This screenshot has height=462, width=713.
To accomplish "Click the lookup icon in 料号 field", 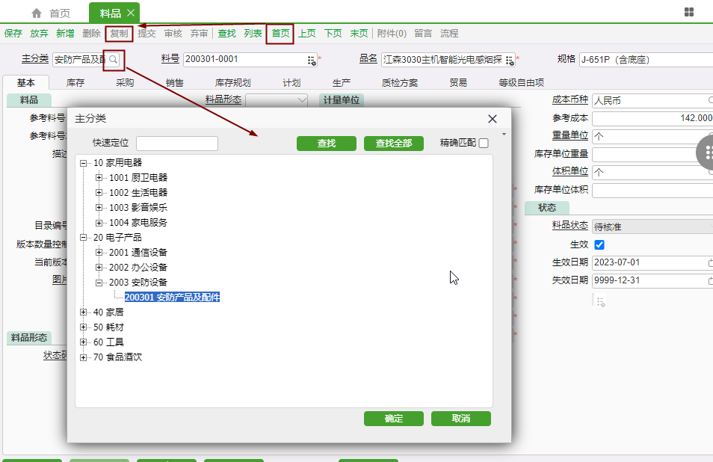I will coord(312,60).
